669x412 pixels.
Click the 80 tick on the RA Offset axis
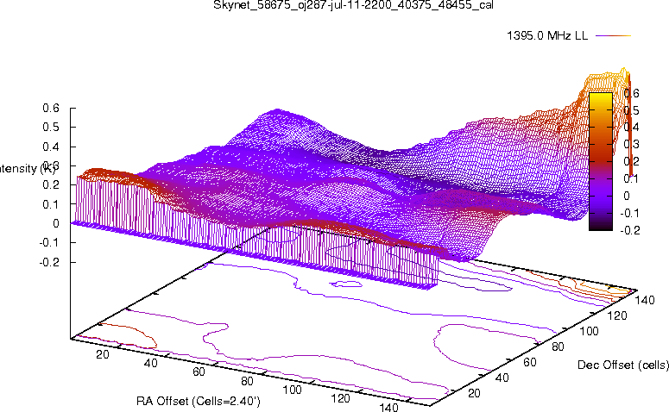(x=248, y=380)
